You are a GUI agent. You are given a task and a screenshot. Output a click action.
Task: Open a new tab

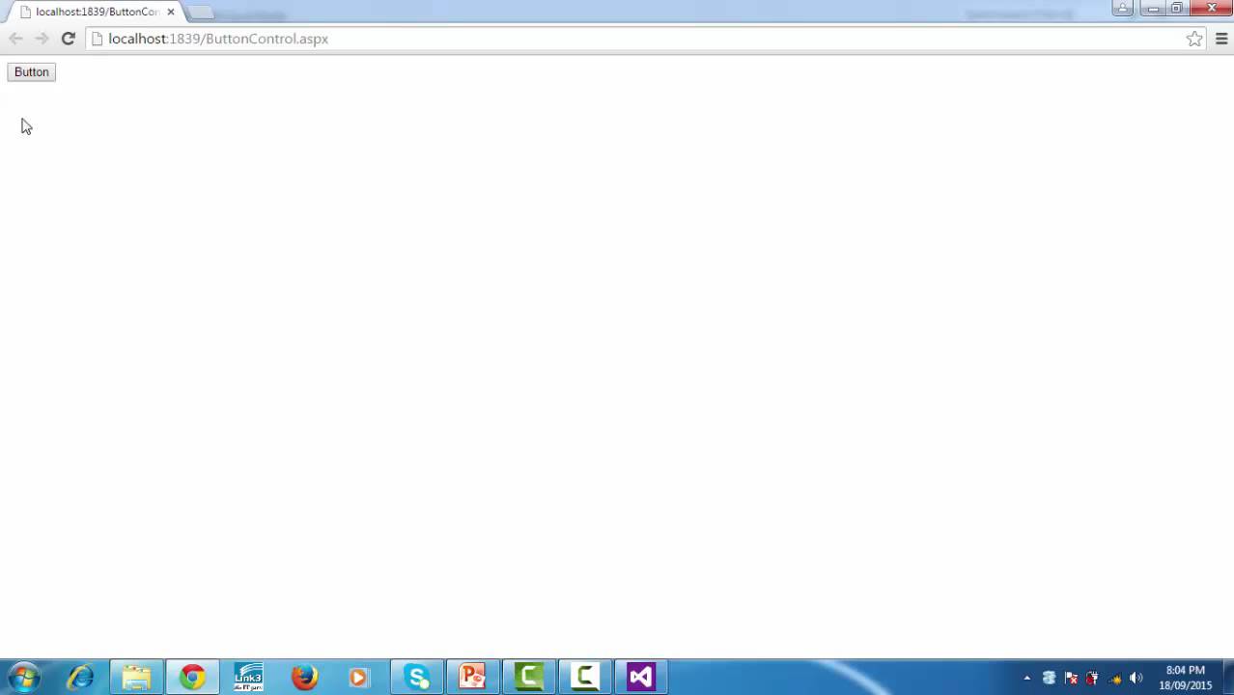click(x=201, y=13)
